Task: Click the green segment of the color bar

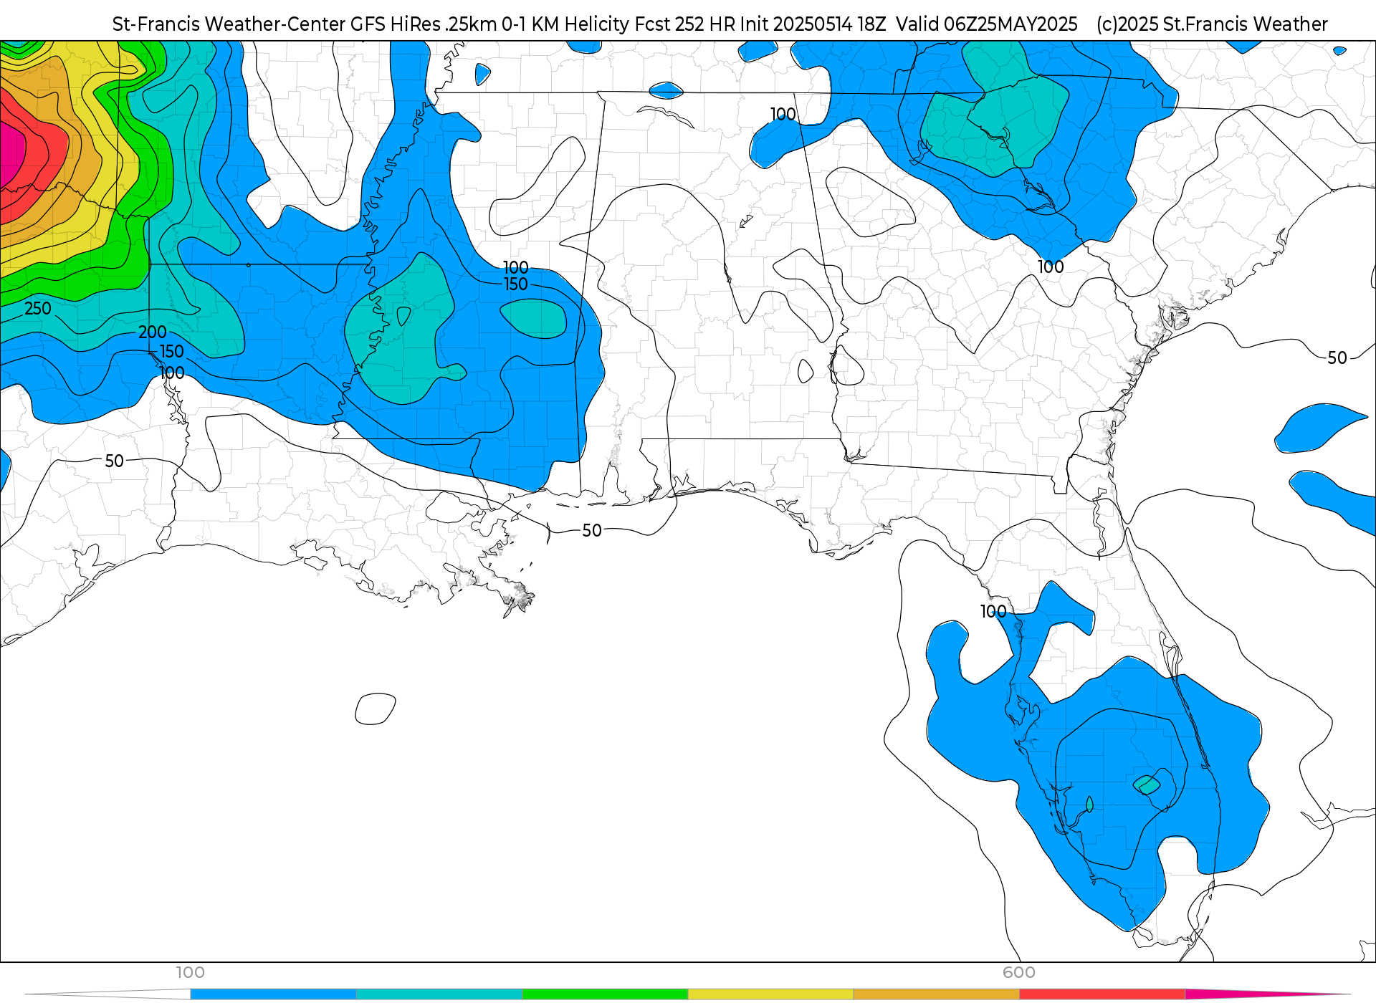Action: (x=605, y=994)
